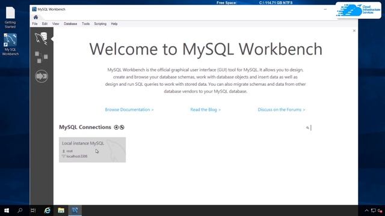Launch Internet Explorer from the taskbar
Image resolution: width=385 pixels, height=216 pixels.
click(x=47, y=211)
